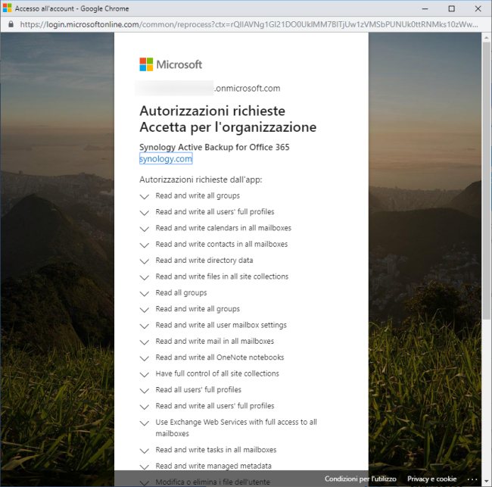
Task: Click the 'Autorizzazioni richieste dall'app:' label
Action: (201, 180)
